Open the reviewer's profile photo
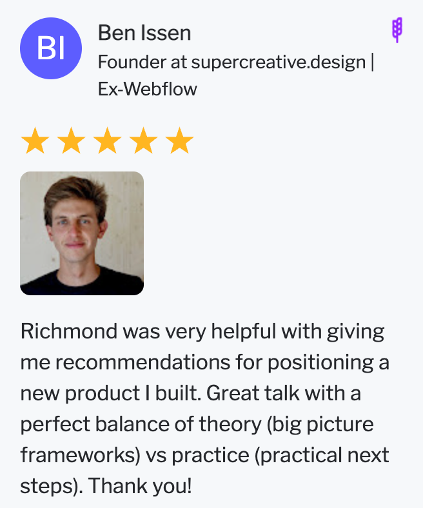The height and width of the screenshot is (508, 423). (82, 233)
